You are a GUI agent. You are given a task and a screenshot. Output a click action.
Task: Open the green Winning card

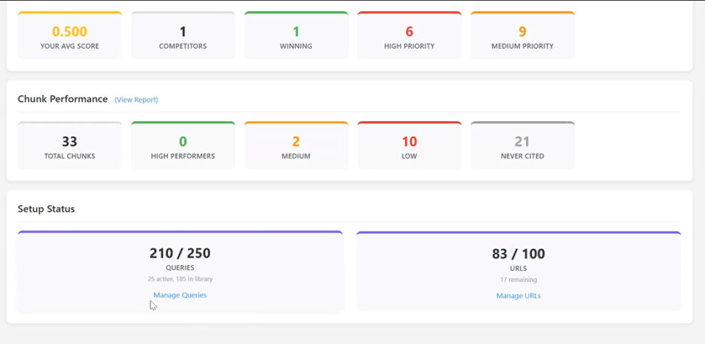tap(296, 36)
